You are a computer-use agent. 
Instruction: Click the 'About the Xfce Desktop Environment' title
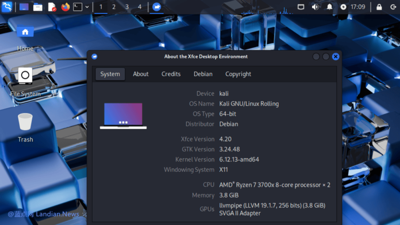coord(206,57)
